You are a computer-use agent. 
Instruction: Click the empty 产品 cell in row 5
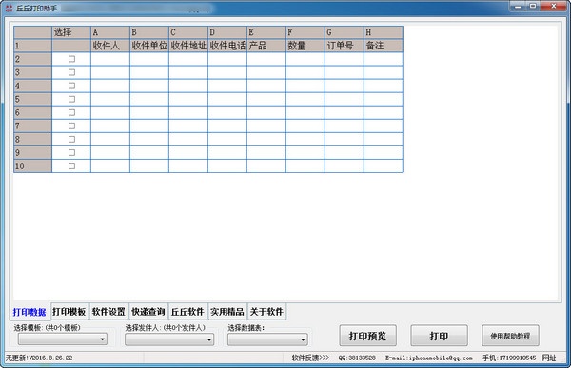(266, 99)
